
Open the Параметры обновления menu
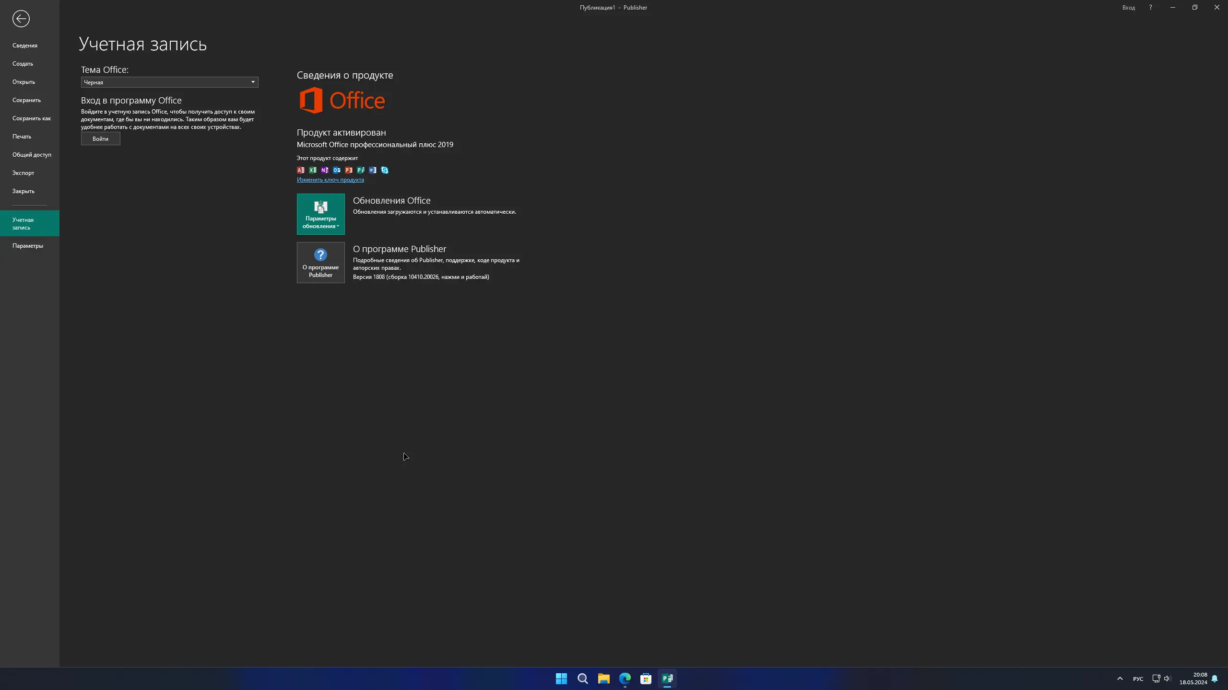[320, 214]
